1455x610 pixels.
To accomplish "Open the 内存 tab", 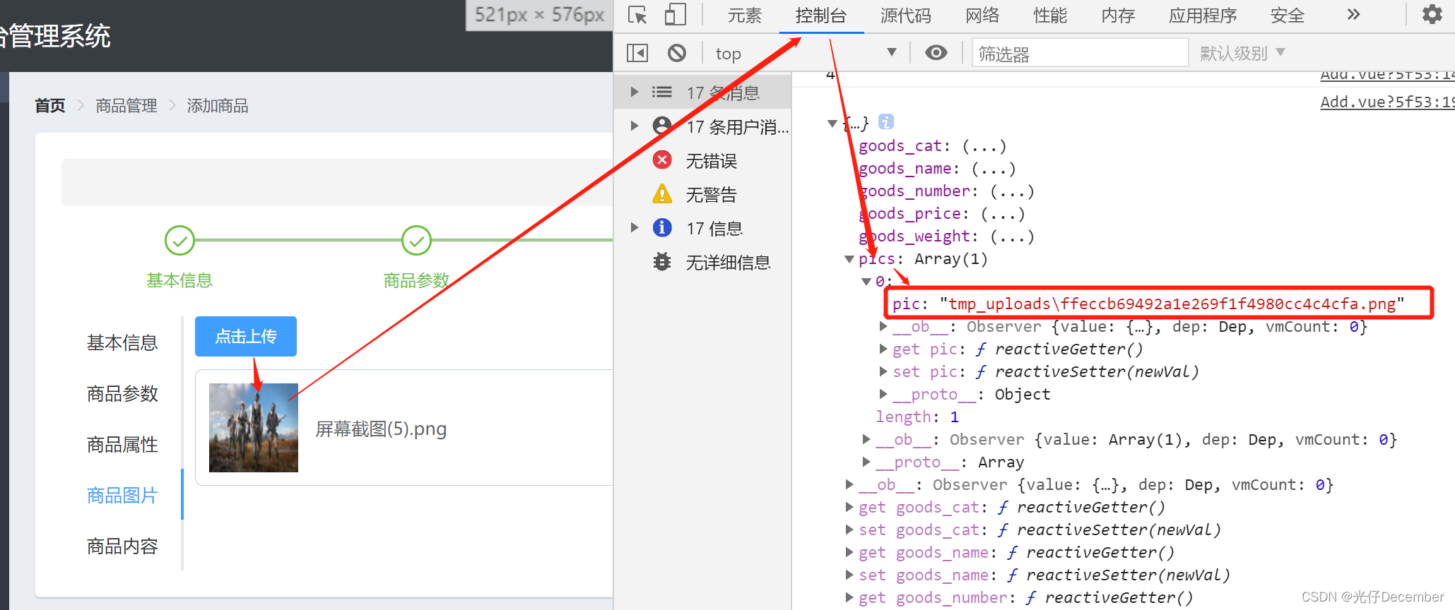I will [x=1118, y=16].
